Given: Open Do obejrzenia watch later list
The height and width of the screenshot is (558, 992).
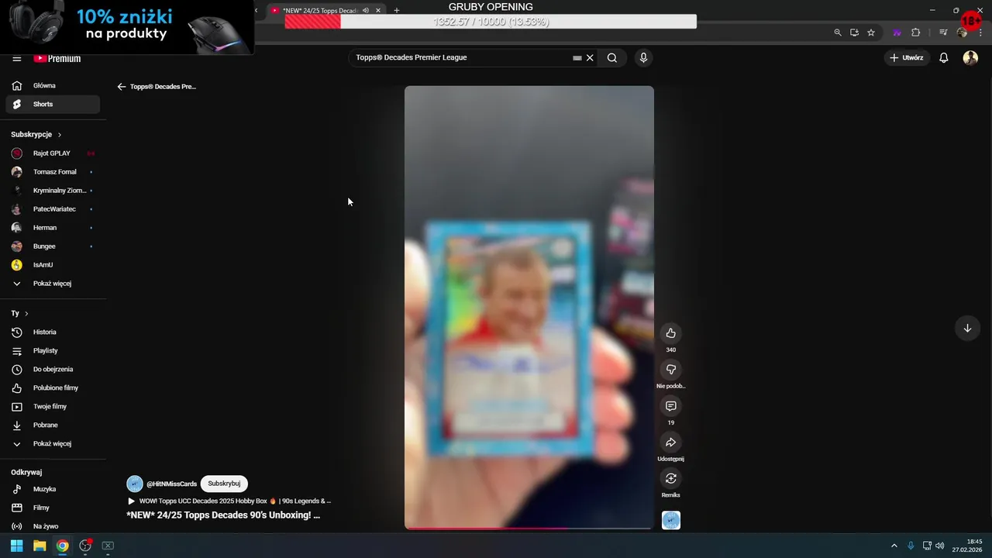Looking at the screenshot, I should click(x=53, y=369).
